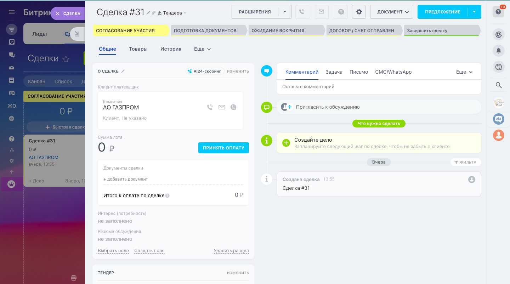The width and height of the screenshot is (510, 284).
Task: Click the crown icon in the left sidebar
Action: click(12, 184)
